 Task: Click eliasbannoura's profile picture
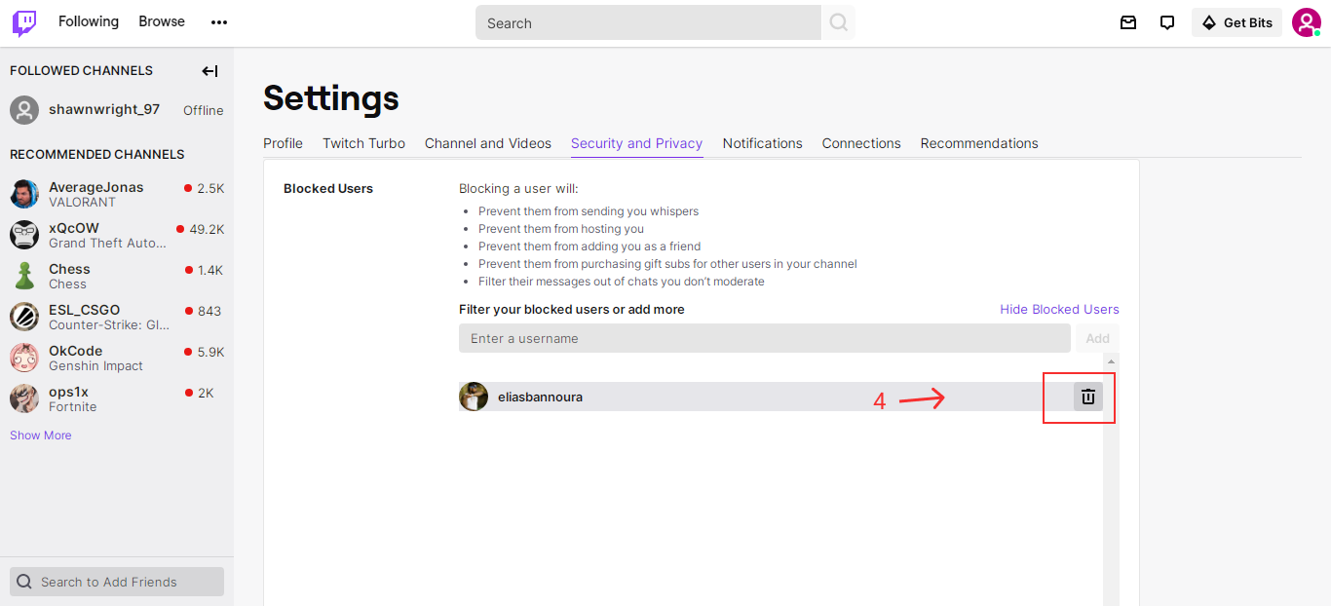pyautogui.click(x=474, y=397)
